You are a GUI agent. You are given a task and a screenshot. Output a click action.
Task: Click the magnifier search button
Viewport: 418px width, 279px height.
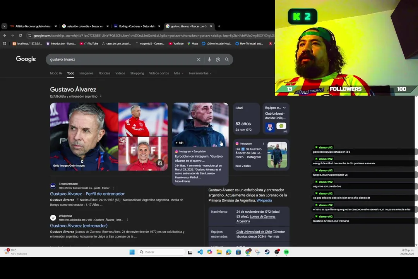(x=226, y=60)
